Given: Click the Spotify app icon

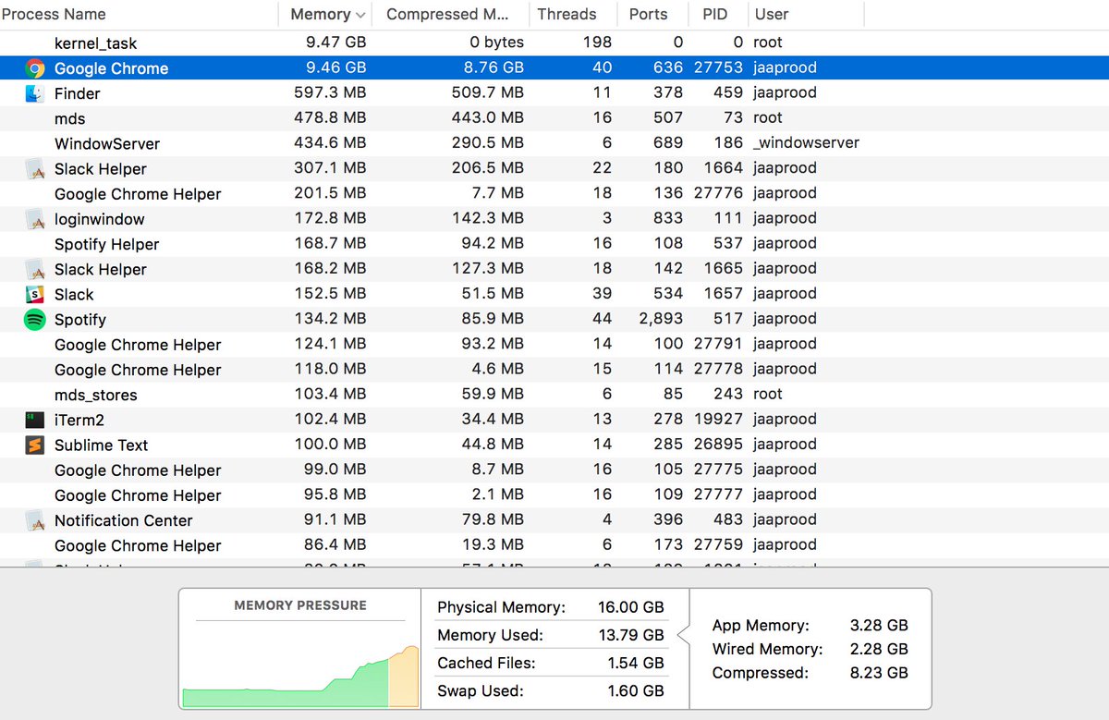Looking at the screenshot, I should pos(35,319).
